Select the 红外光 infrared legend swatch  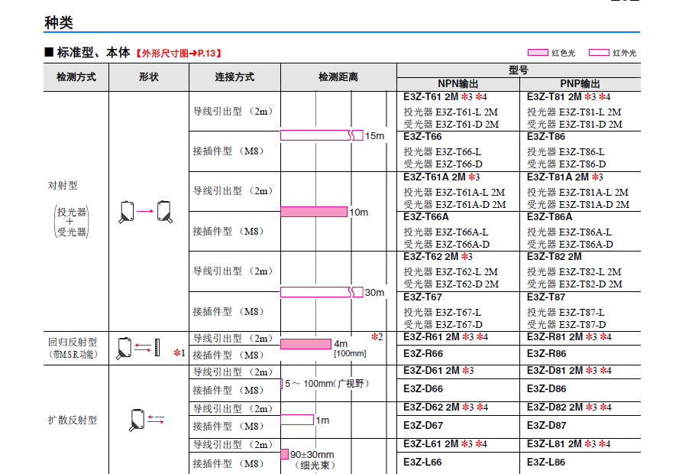(x=599, y=53)
